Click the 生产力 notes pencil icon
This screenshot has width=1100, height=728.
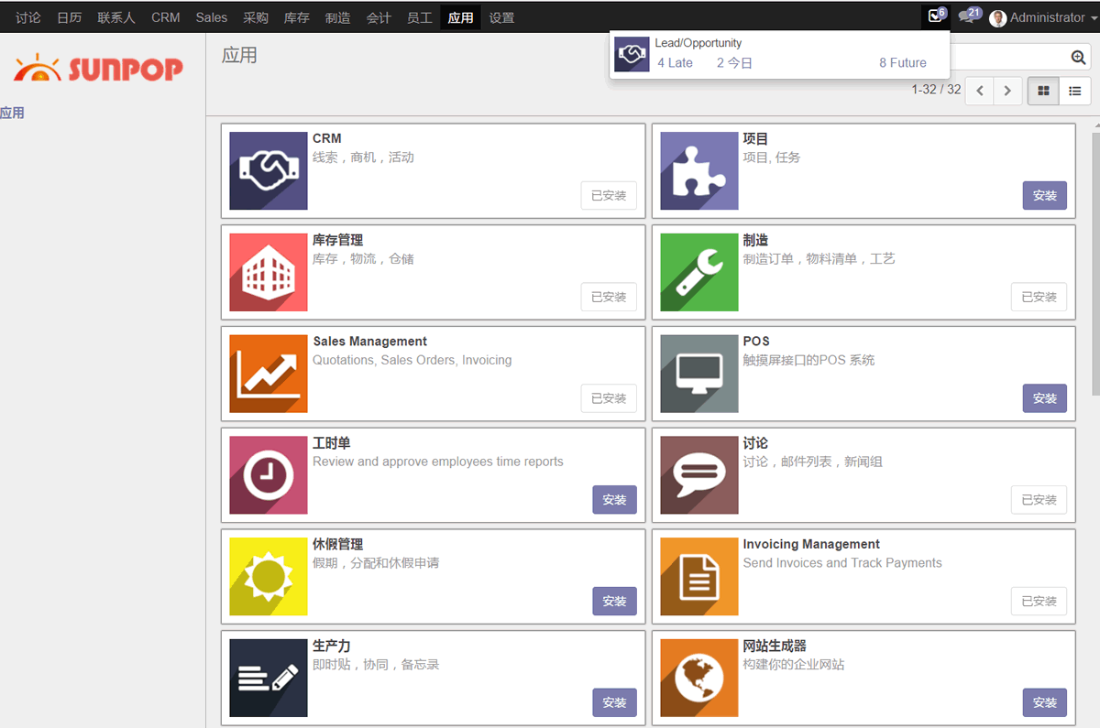(269, 678)
